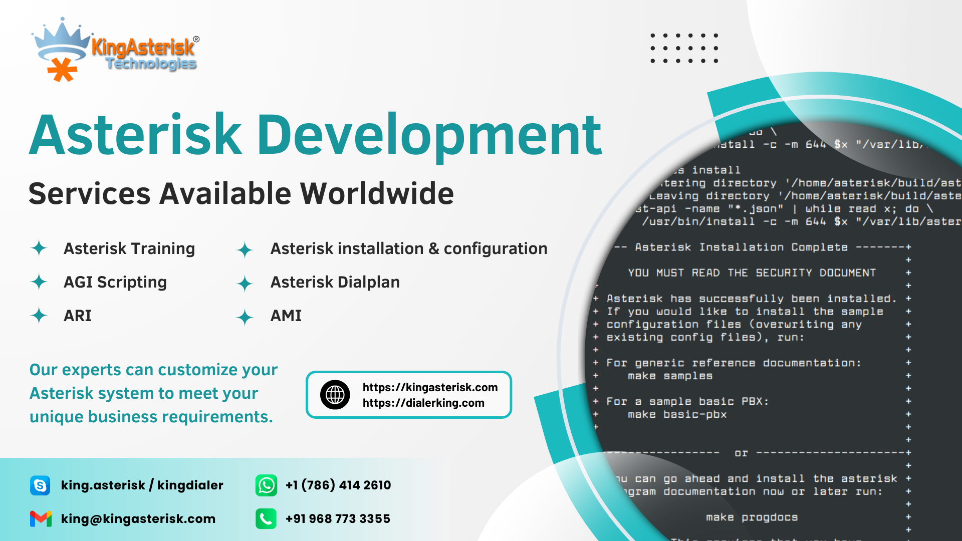Screen dimensions: 962x541
Task: Click the +91 968 773 3355 number
Action: (338, 518)
